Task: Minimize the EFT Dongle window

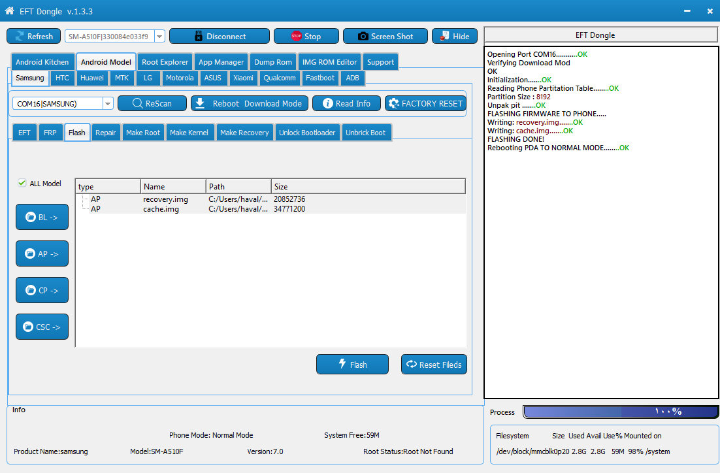Action: pos(687,11)
